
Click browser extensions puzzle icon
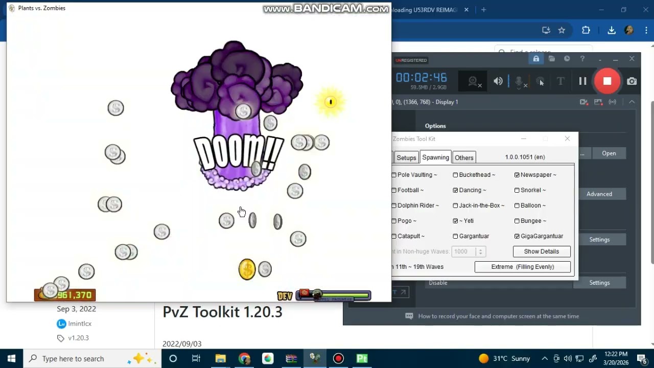click(586, 30)
